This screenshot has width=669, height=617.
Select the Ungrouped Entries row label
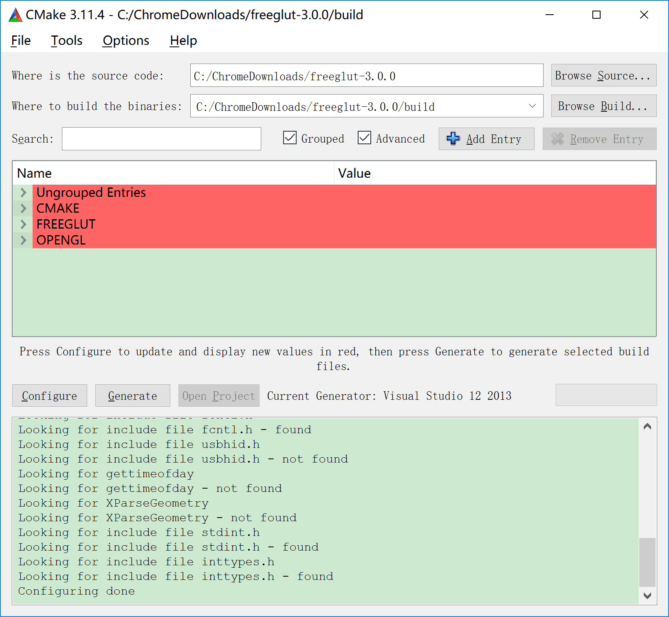(x=91, y=192)
